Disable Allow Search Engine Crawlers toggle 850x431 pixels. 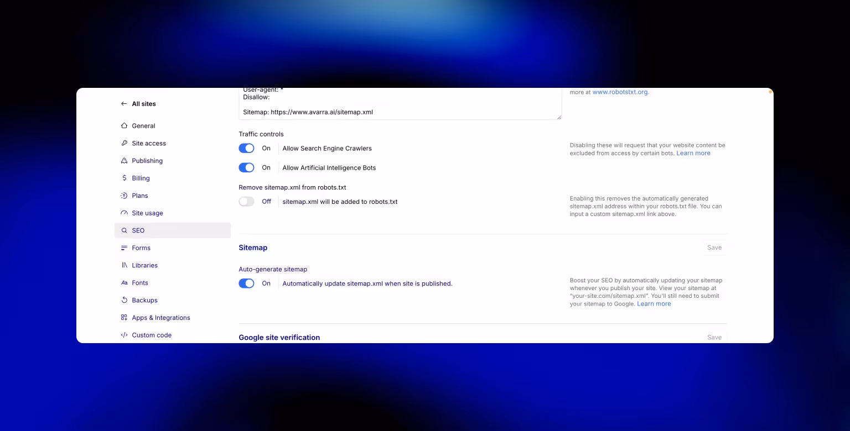pyautogui.click(x=246, y=148)
